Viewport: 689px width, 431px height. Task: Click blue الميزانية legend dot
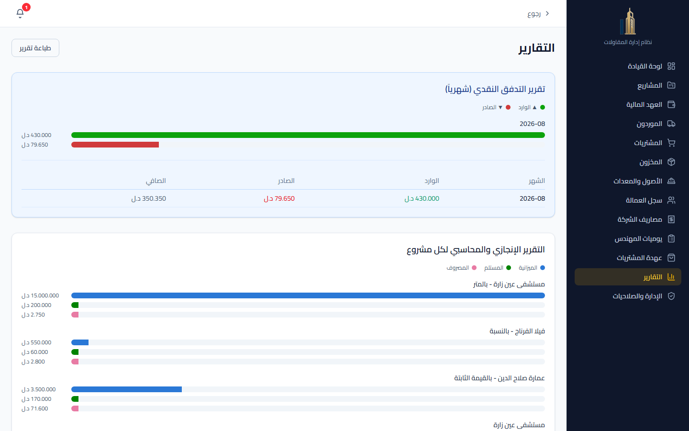tap(543, 268)
